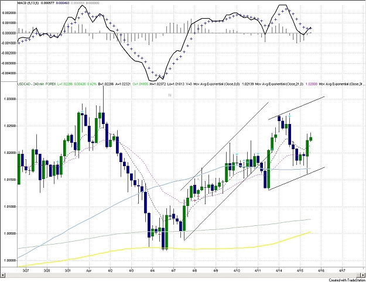
Task: Click the -0.004000 MACD axis label
Action: 9,73
